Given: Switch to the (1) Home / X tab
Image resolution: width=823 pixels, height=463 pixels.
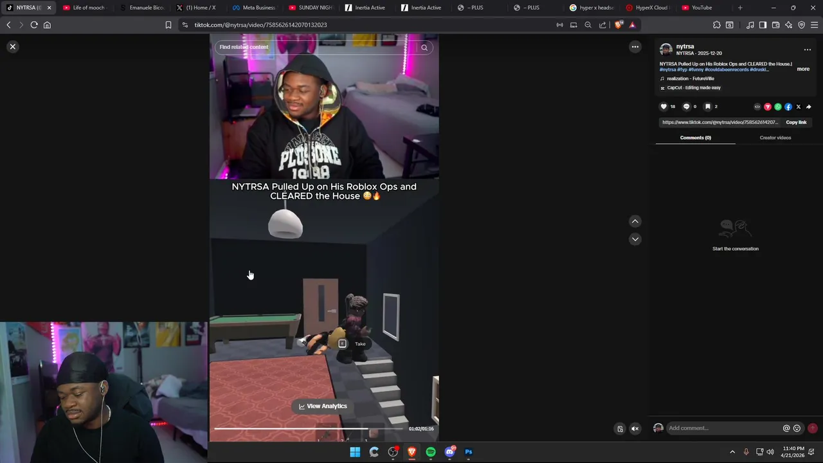Looking at the screenshot, I should [x=196, y=8].
